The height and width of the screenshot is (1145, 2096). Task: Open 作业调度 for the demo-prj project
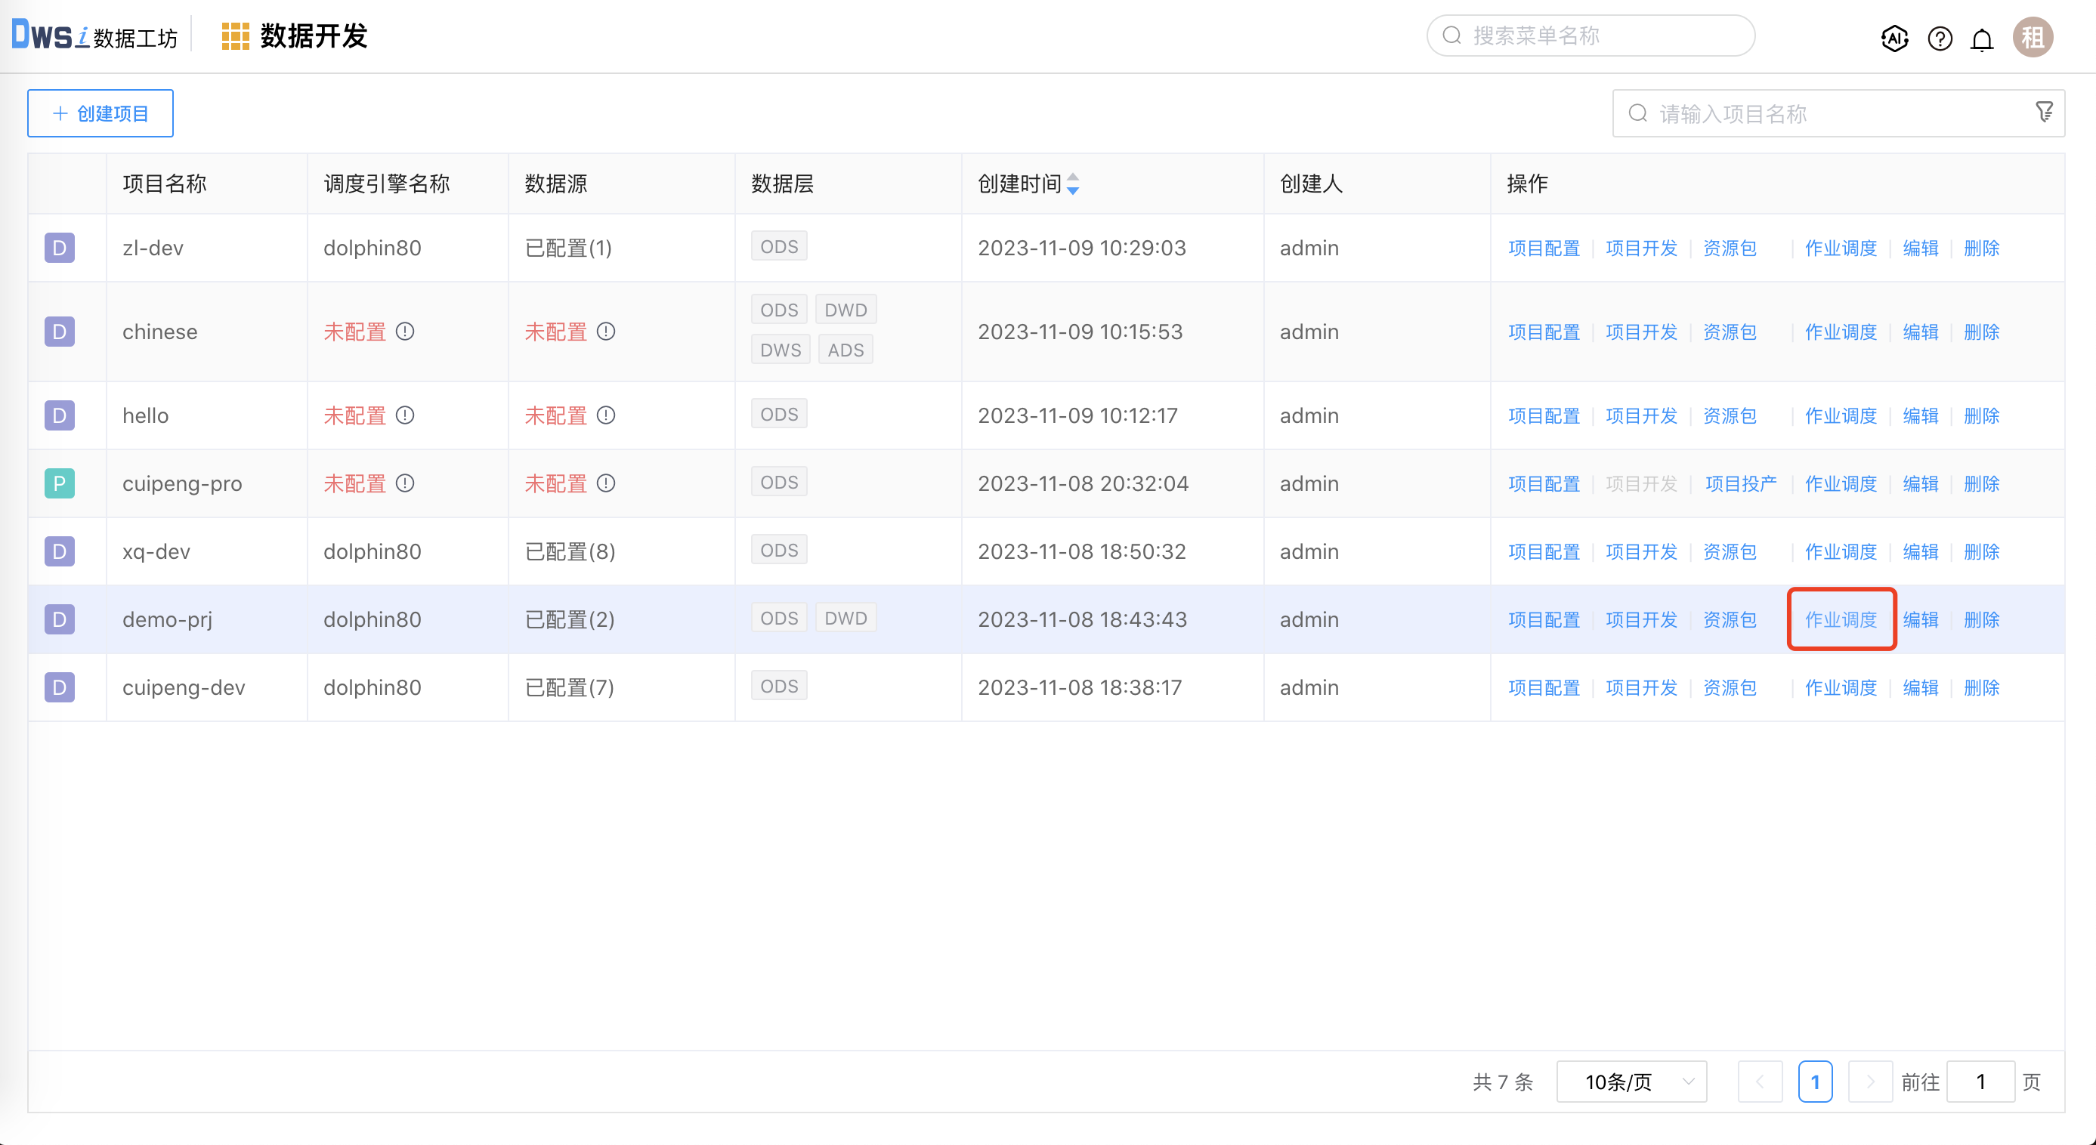pos(1841,619)
